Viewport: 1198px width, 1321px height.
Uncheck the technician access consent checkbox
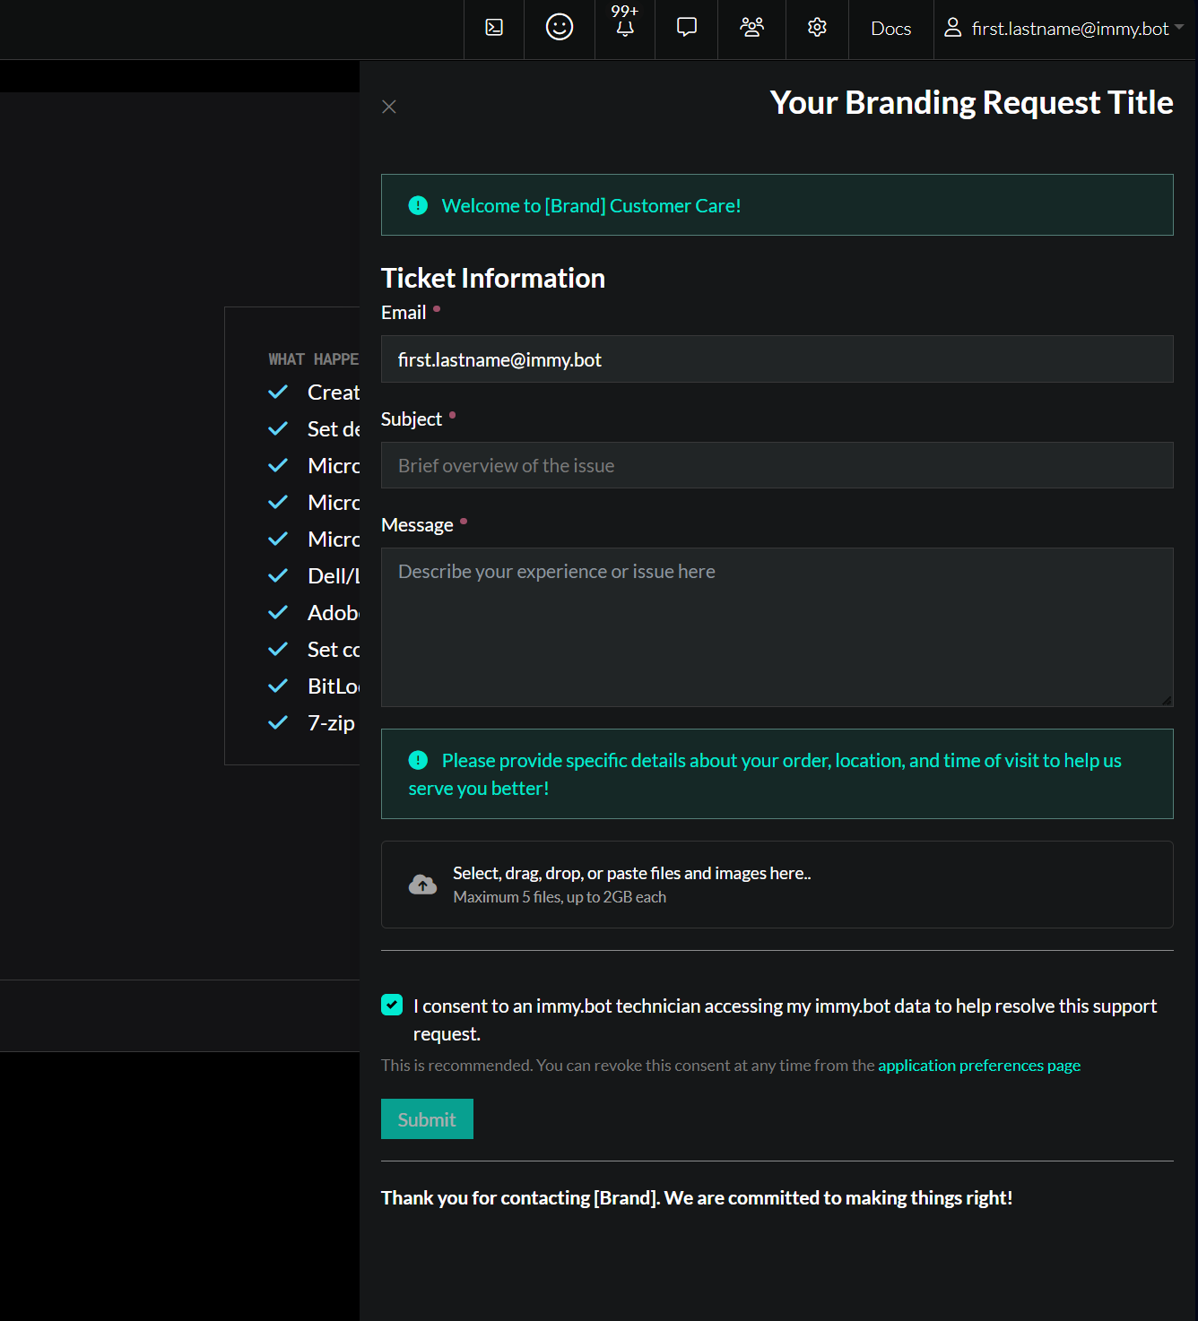coord(392,1005)
